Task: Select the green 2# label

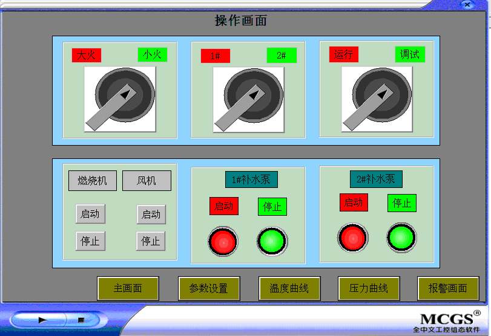Action: click(282, 56)
